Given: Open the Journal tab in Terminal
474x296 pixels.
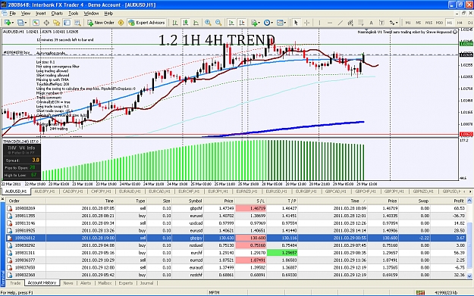Looking at the screenshot, I should 146,283.
